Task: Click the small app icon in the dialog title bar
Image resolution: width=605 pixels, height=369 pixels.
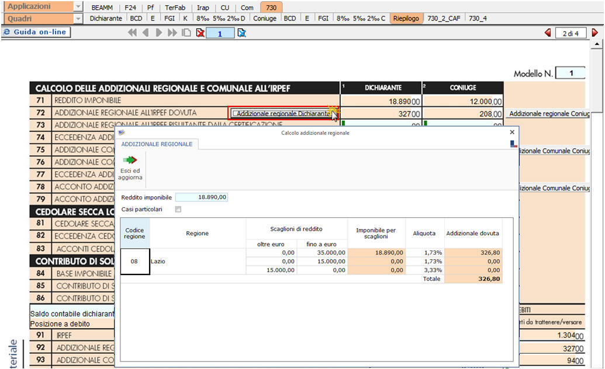Action: click(x=122, y=133)
